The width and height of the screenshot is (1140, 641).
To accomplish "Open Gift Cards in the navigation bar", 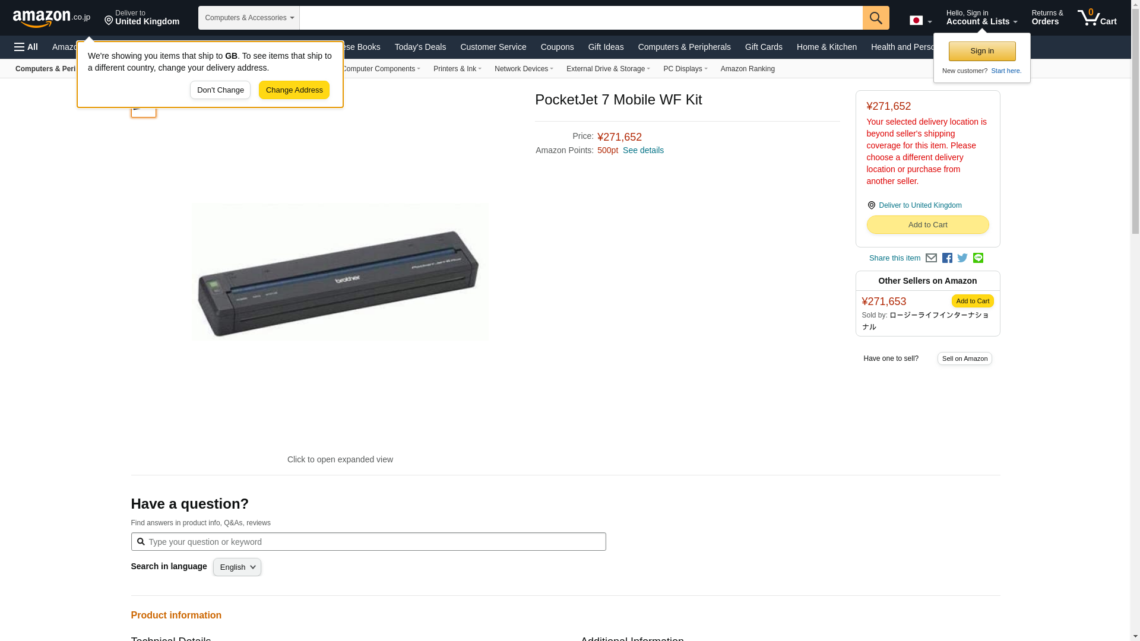I will tap(764, 47).
